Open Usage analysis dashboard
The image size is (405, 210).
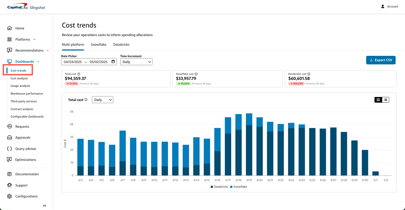pos(20,86)
